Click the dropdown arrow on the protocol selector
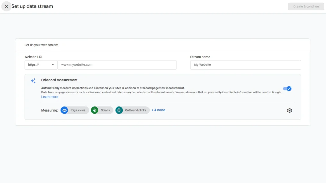Image resolution: width=326 pixels, height=183 pixels. (53, 65)
